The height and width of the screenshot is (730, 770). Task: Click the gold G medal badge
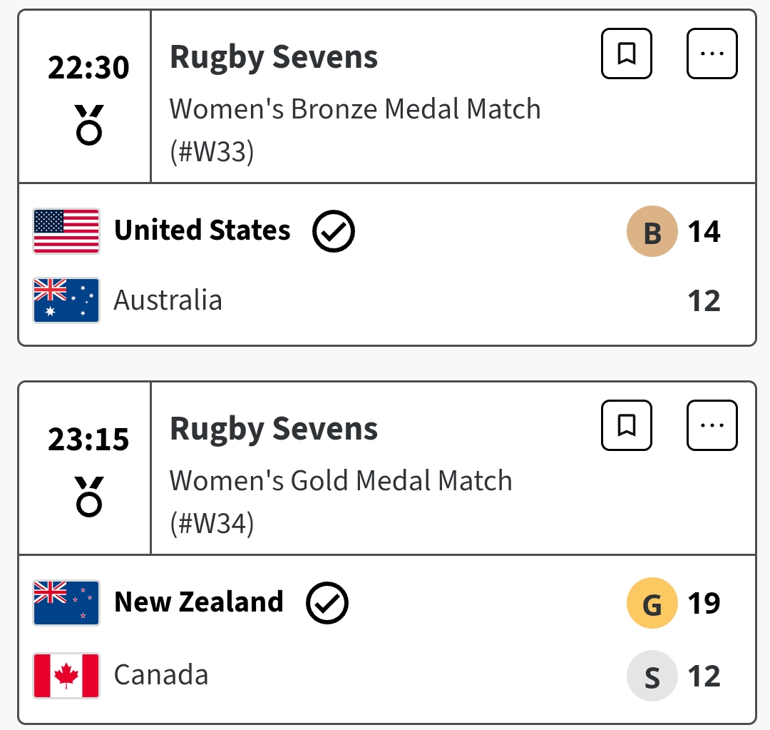point(652,603)
